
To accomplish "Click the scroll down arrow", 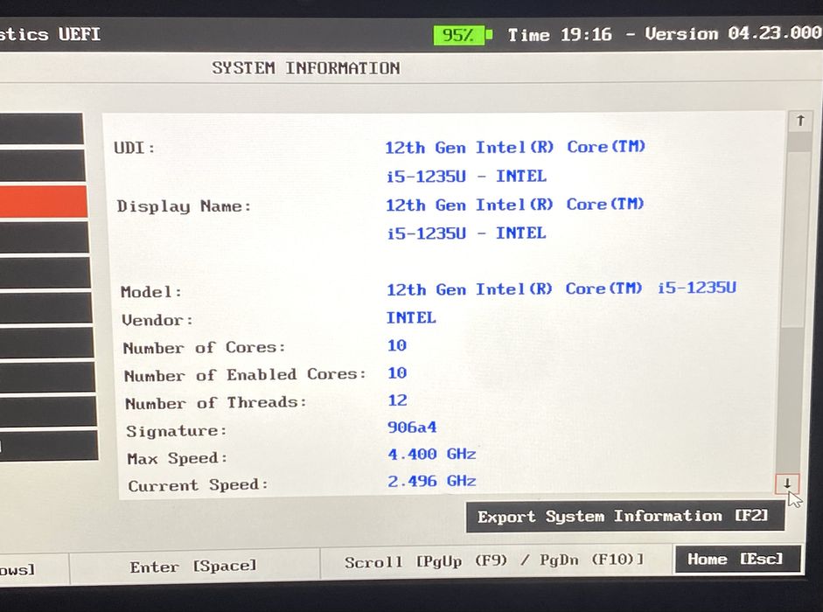I will pyautogui.click(x=787, y=483).
